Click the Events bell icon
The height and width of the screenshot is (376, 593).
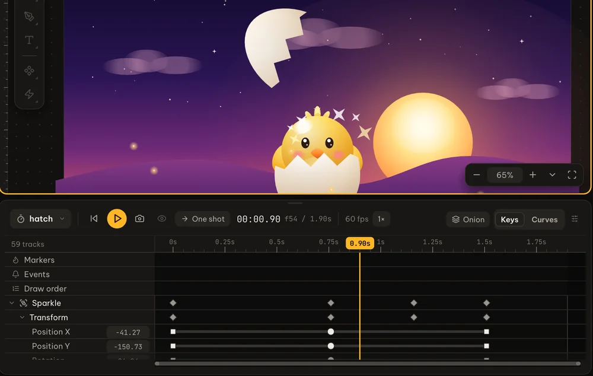coord(15,274)
